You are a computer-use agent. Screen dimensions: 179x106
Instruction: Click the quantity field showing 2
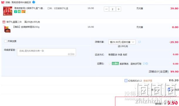pyautogui.click(x=112, y=9)
